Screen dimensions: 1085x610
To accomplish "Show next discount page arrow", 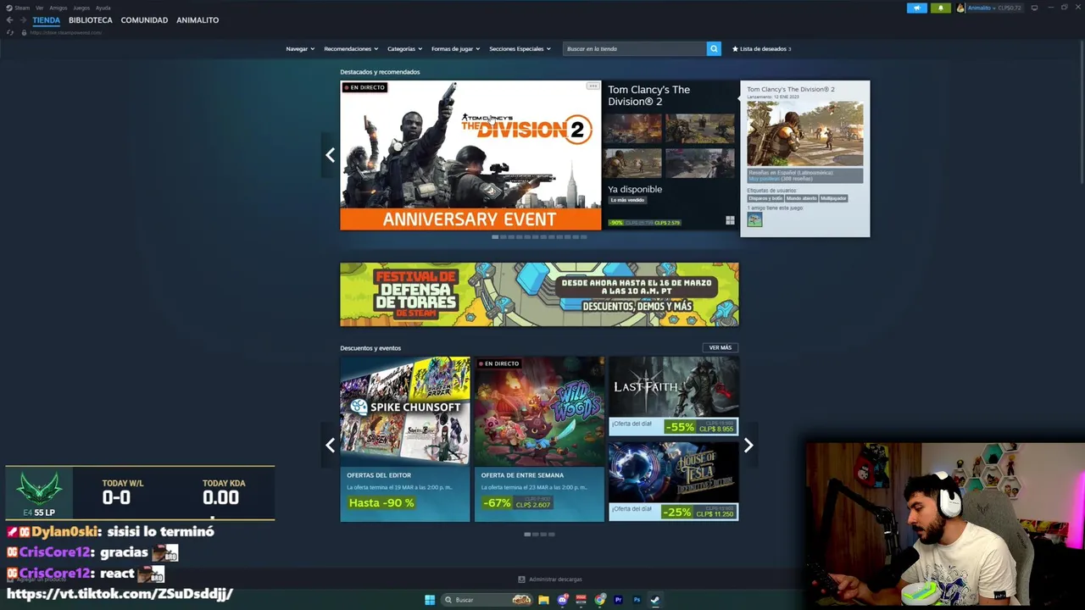I will coord(748,445).
